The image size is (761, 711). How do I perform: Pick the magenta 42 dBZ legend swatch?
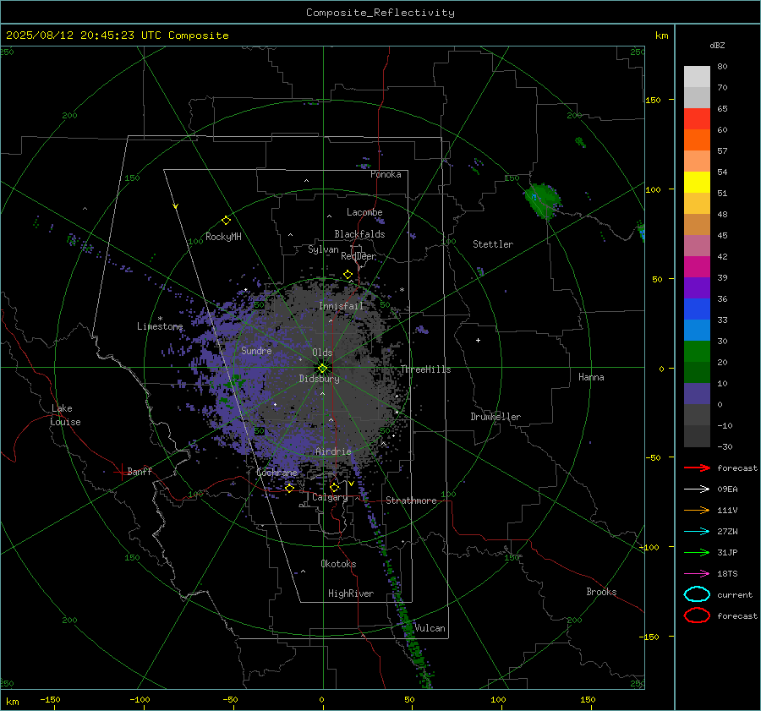697,267
